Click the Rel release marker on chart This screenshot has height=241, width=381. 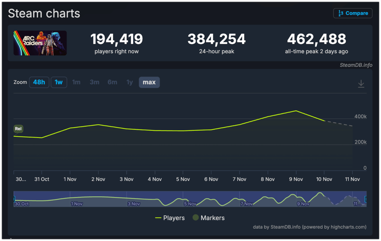18,129
